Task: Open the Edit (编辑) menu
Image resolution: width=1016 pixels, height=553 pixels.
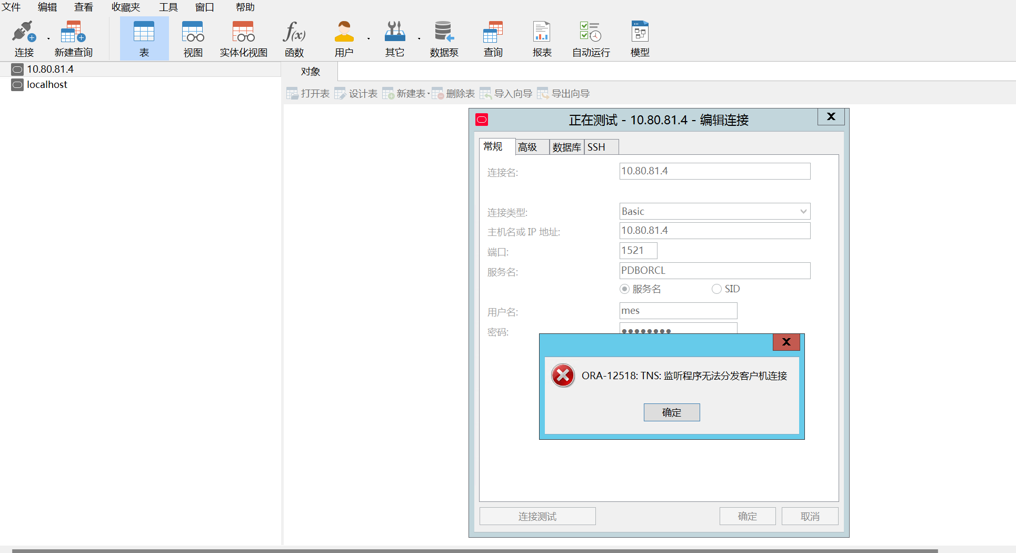Action: pyautogui.click(x=47, y=7)
